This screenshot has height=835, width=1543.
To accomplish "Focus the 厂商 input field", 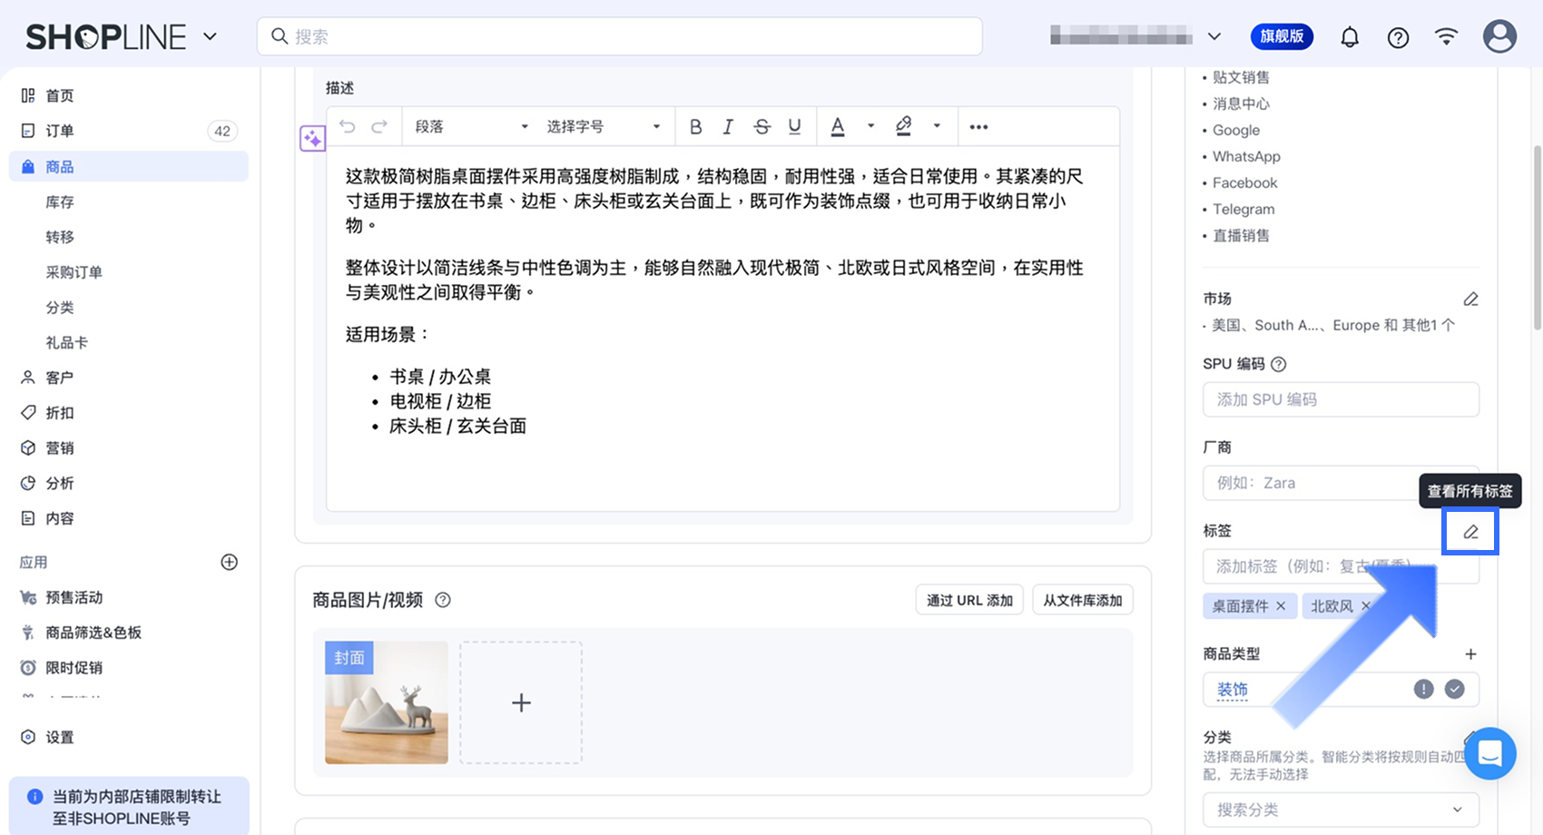I will coord(1341,483).
